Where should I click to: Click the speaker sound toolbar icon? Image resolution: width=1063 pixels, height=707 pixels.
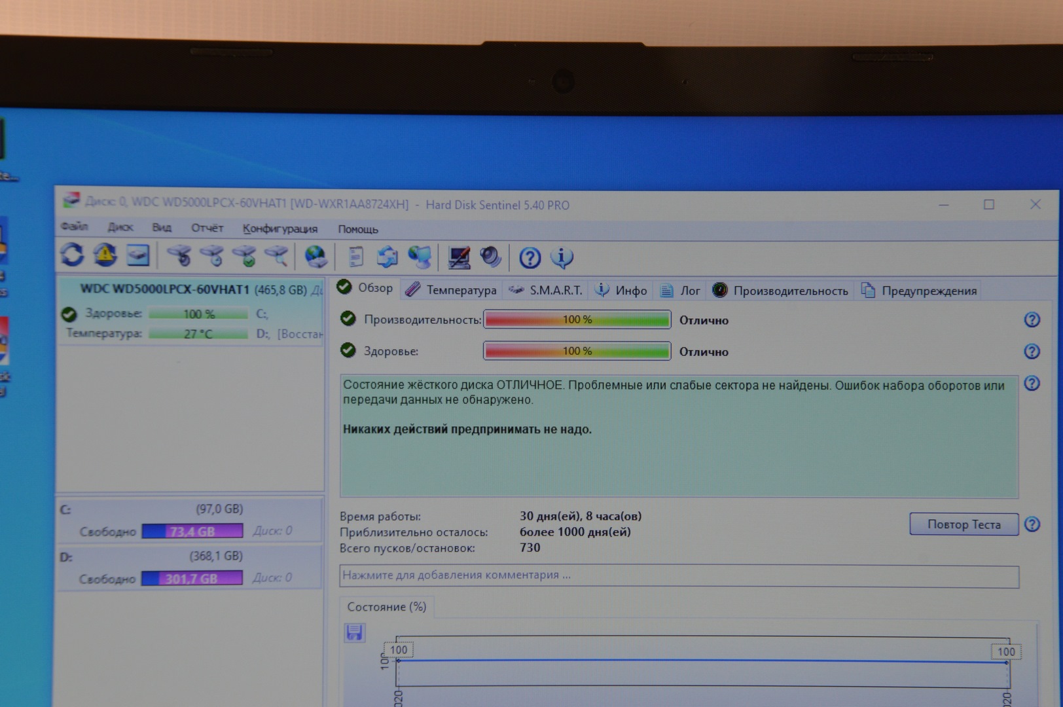coord(490,257)
